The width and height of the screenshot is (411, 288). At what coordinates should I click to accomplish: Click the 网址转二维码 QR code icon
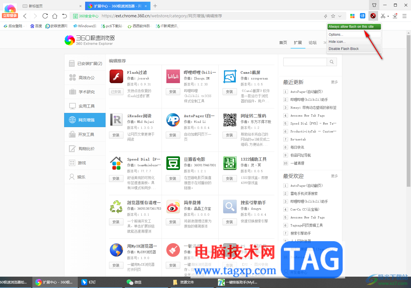click(x=230, y=120)
